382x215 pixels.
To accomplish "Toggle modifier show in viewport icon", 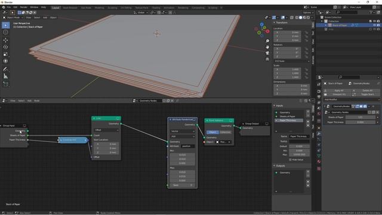I will (361, 106).
